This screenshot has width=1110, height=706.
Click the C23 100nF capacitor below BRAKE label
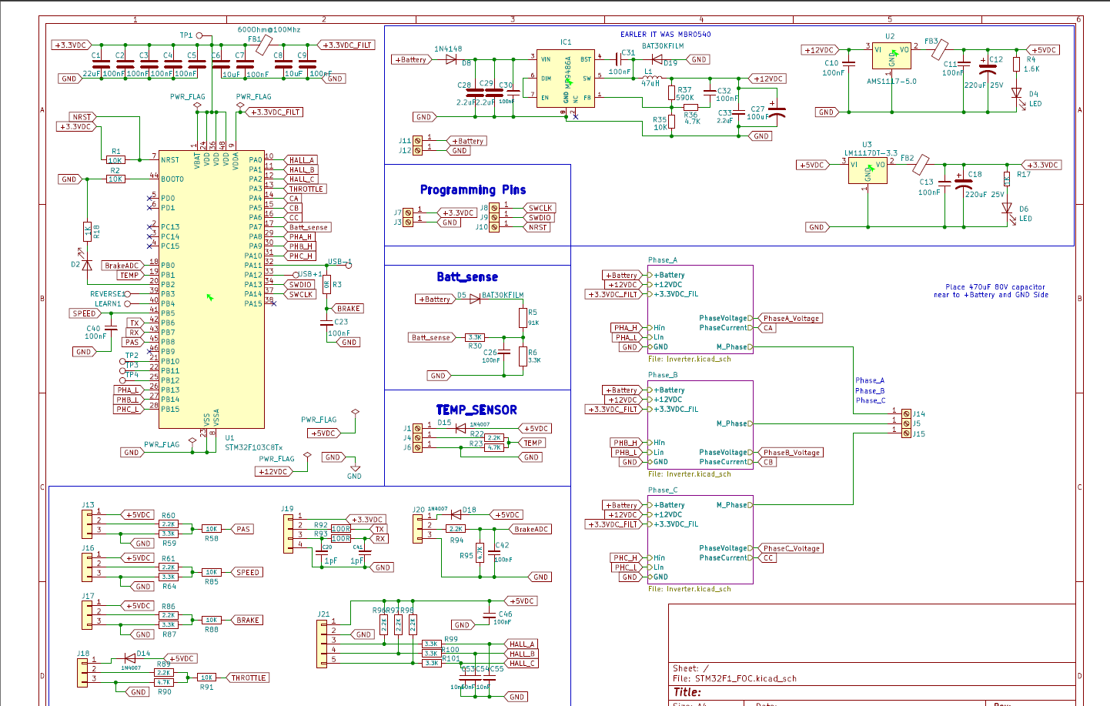326,322
